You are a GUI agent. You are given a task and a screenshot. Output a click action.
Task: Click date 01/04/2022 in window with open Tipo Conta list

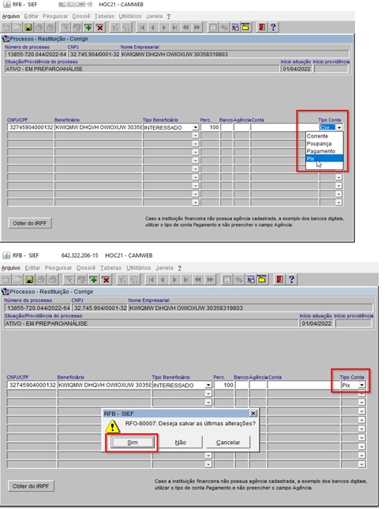[296, 69]
